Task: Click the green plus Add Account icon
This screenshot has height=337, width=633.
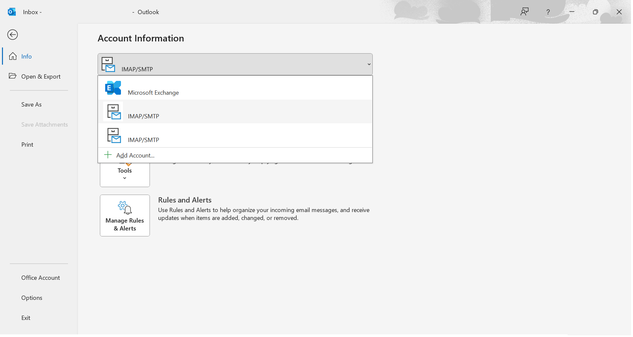Action: pos(108,155)
